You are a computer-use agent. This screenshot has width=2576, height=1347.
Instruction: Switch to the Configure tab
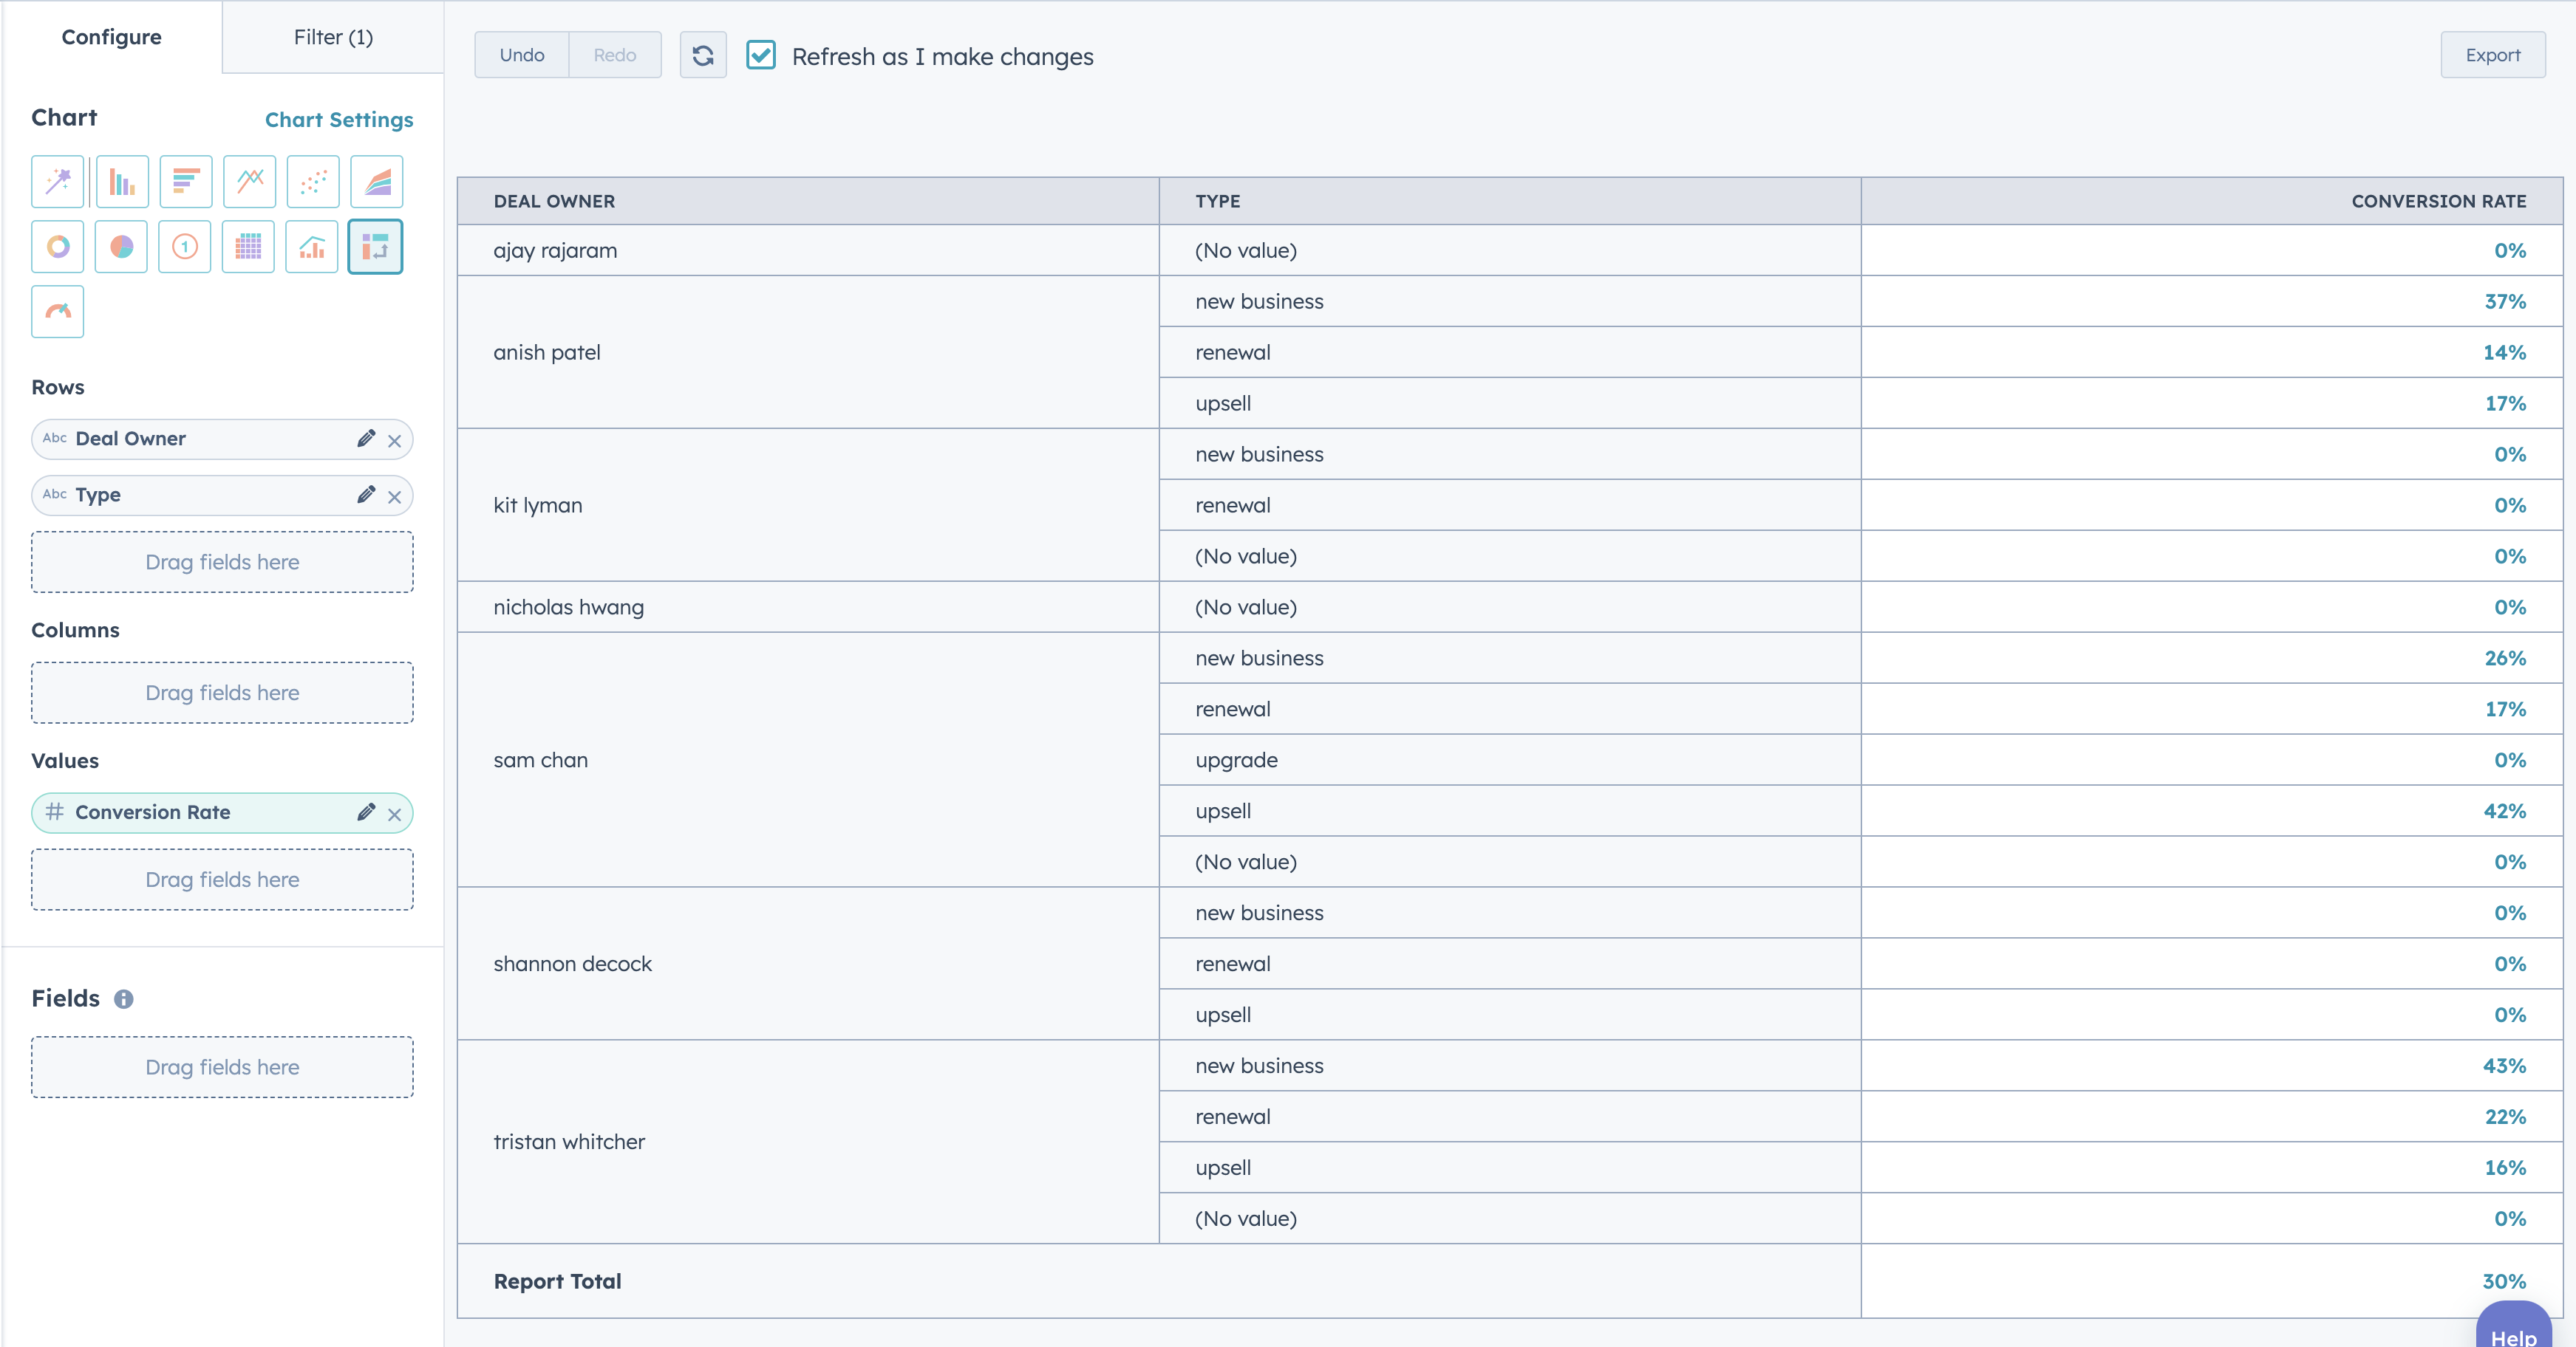[112, 35]
